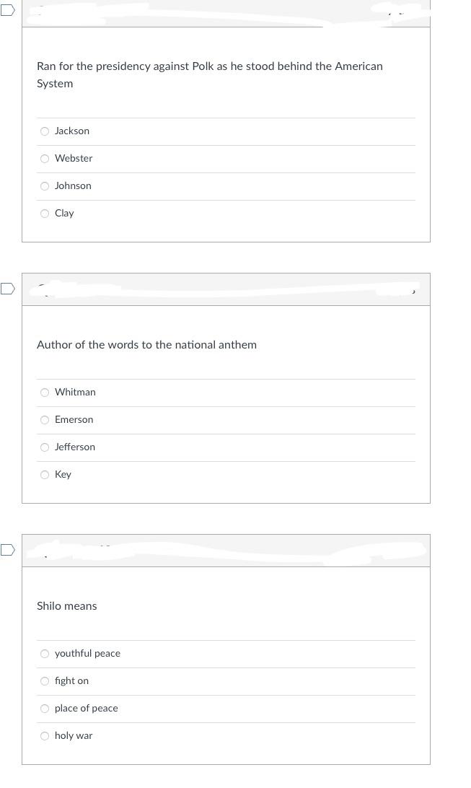Pick the place of peace option
This screenshot has width=471, height=788.
[45, 709]
